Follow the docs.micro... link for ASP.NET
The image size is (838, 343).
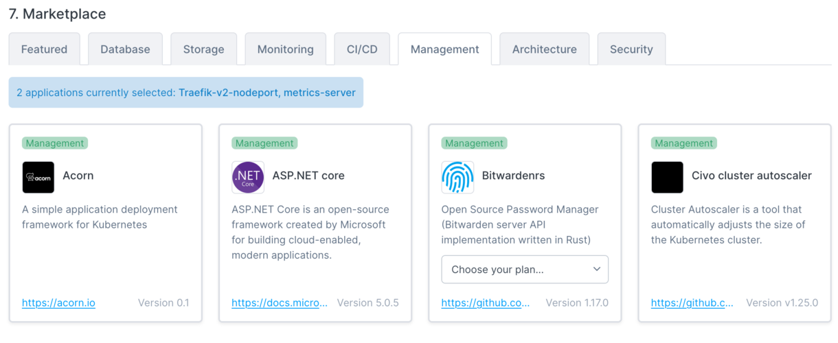[280, 303]
